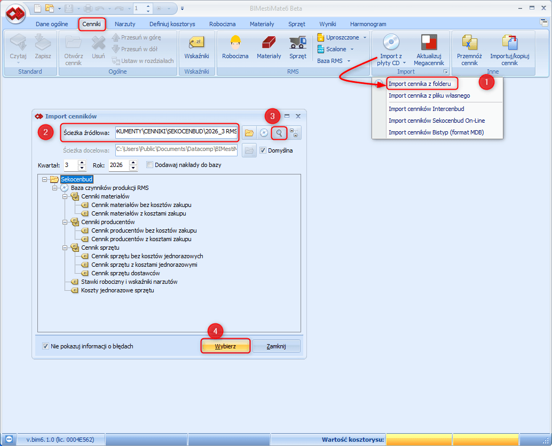Switch to the Cenniki tab

[x=91, y=24]
